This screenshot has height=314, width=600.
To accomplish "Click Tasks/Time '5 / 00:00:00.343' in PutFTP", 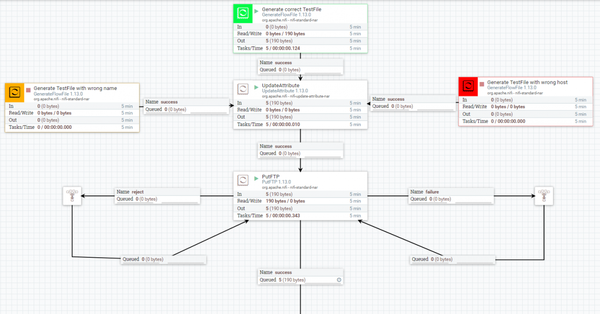I will (283, 216).
